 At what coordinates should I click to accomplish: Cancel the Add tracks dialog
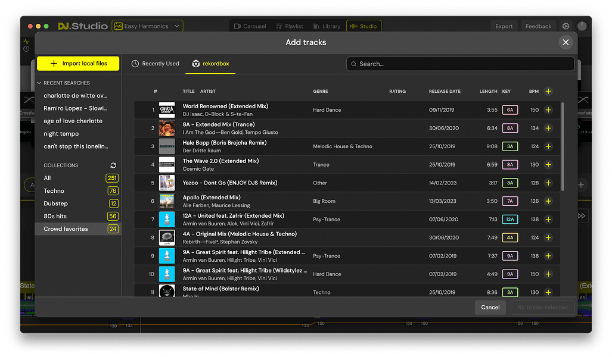pos(490,307)
